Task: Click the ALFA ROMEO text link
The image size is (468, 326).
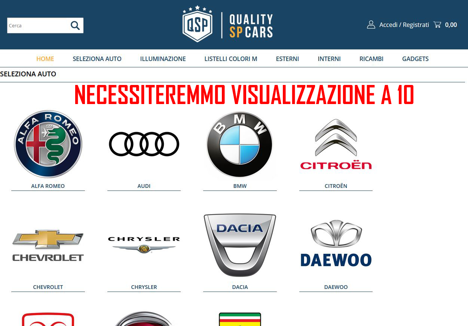Action: [48, 186]
